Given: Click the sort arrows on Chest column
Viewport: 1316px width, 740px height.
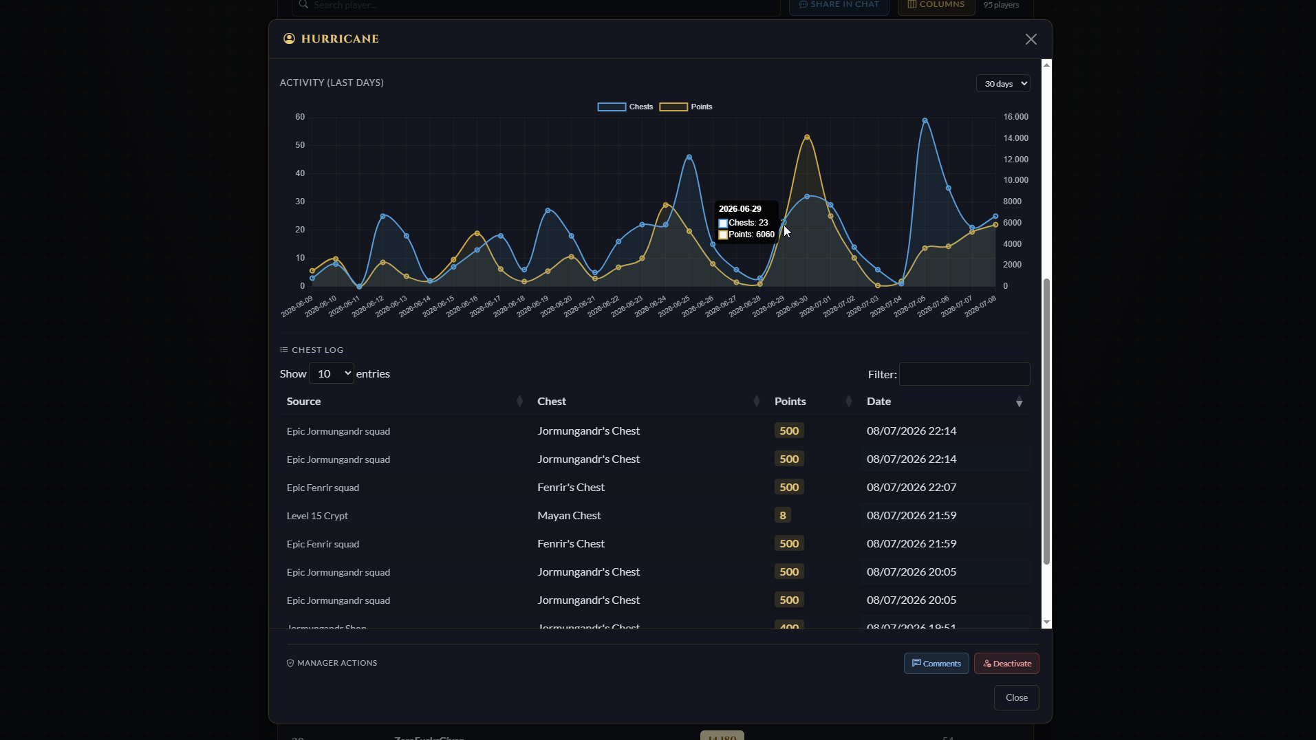Looking at the screenshot, I should [x=756, y=402].
